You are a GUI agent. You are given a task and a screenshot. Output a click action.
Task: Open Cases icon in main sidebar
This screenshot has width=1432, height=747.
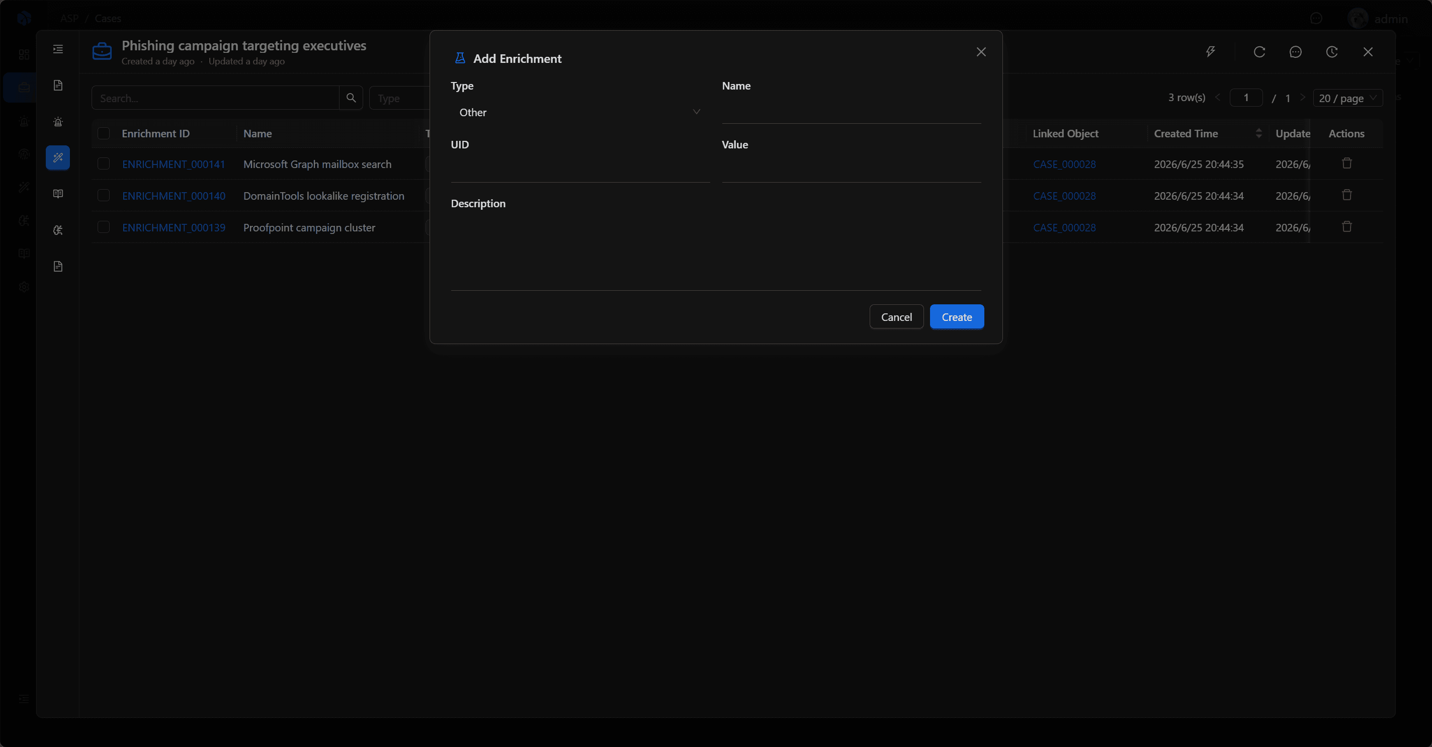[24, 87]
